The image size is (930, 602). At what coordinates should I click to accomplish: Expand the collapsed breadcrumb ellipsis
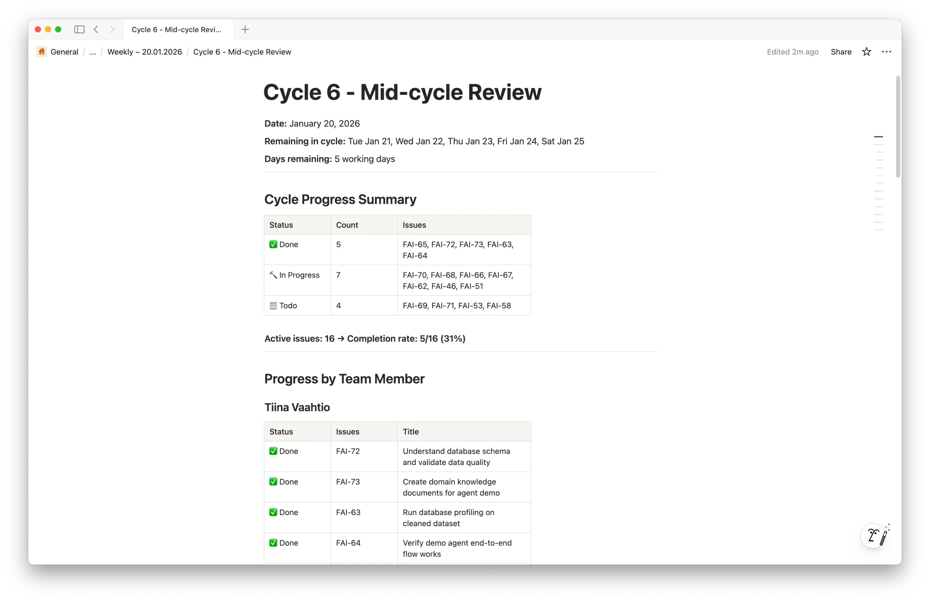92,52
